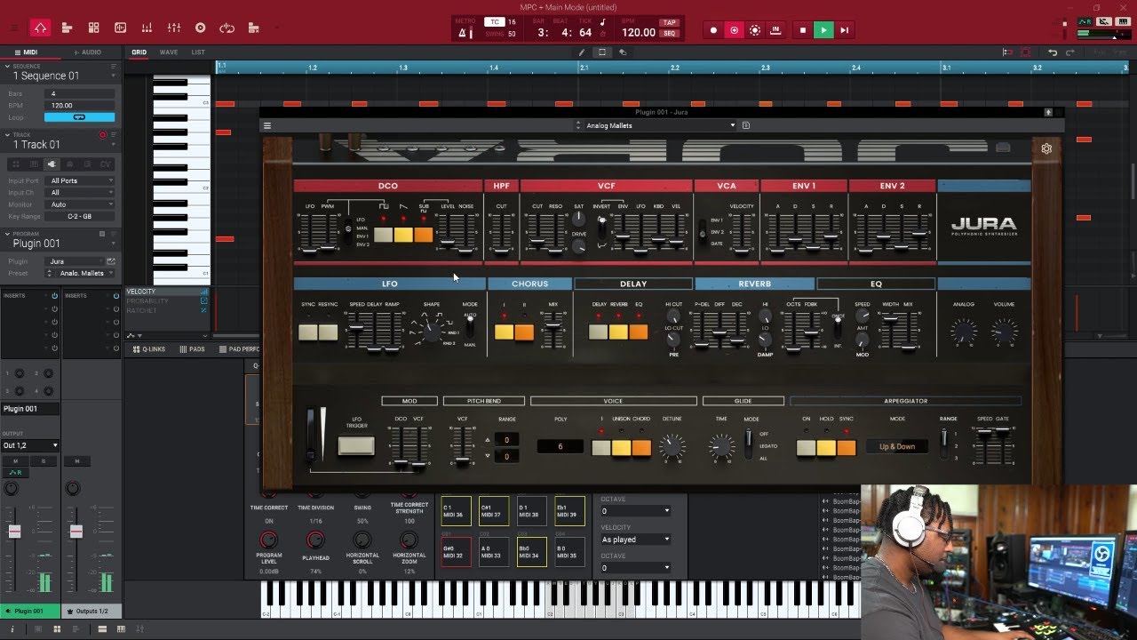Select the plugin track type icon
Image resolution: width=1137 pixels, height=640 pixels.
click(x=52, y=164)
